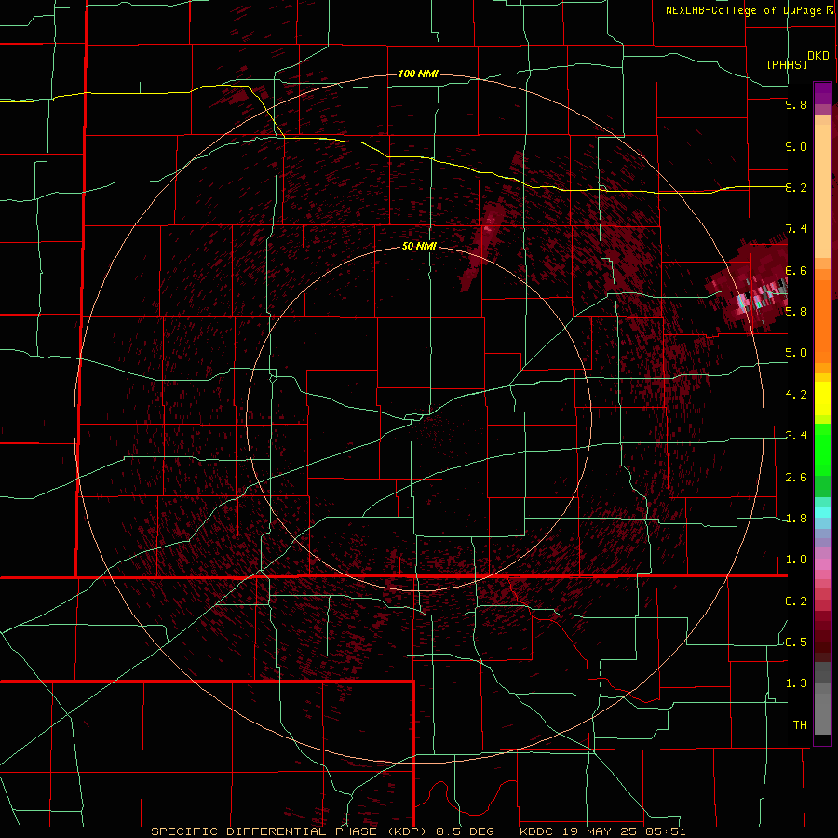Click the cyan segment of the color bar

(822, 512)
